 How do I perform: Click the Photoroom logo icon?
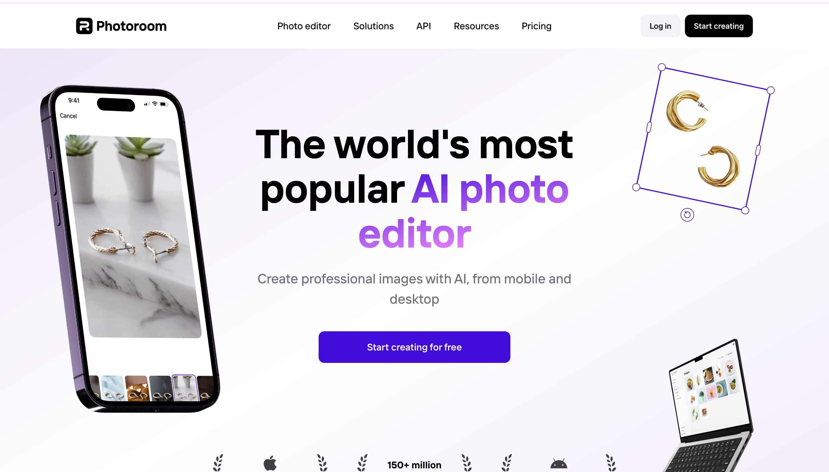tap(84, 26)
